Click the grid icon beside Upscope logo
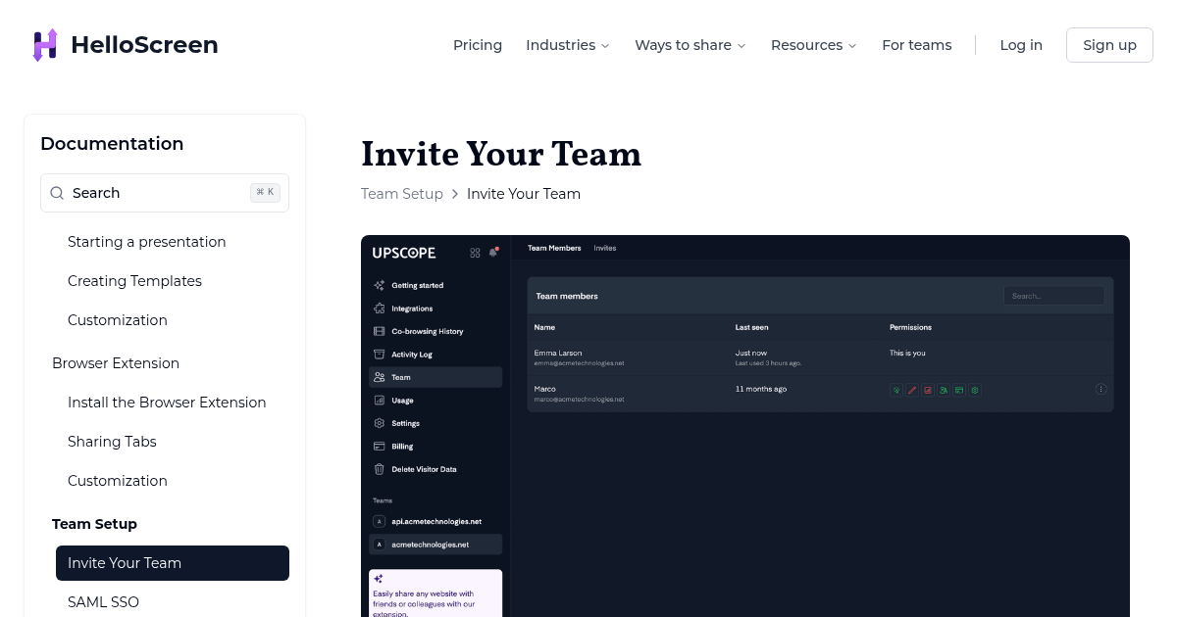The image size is (1177, 617). (x=475, y=253)
